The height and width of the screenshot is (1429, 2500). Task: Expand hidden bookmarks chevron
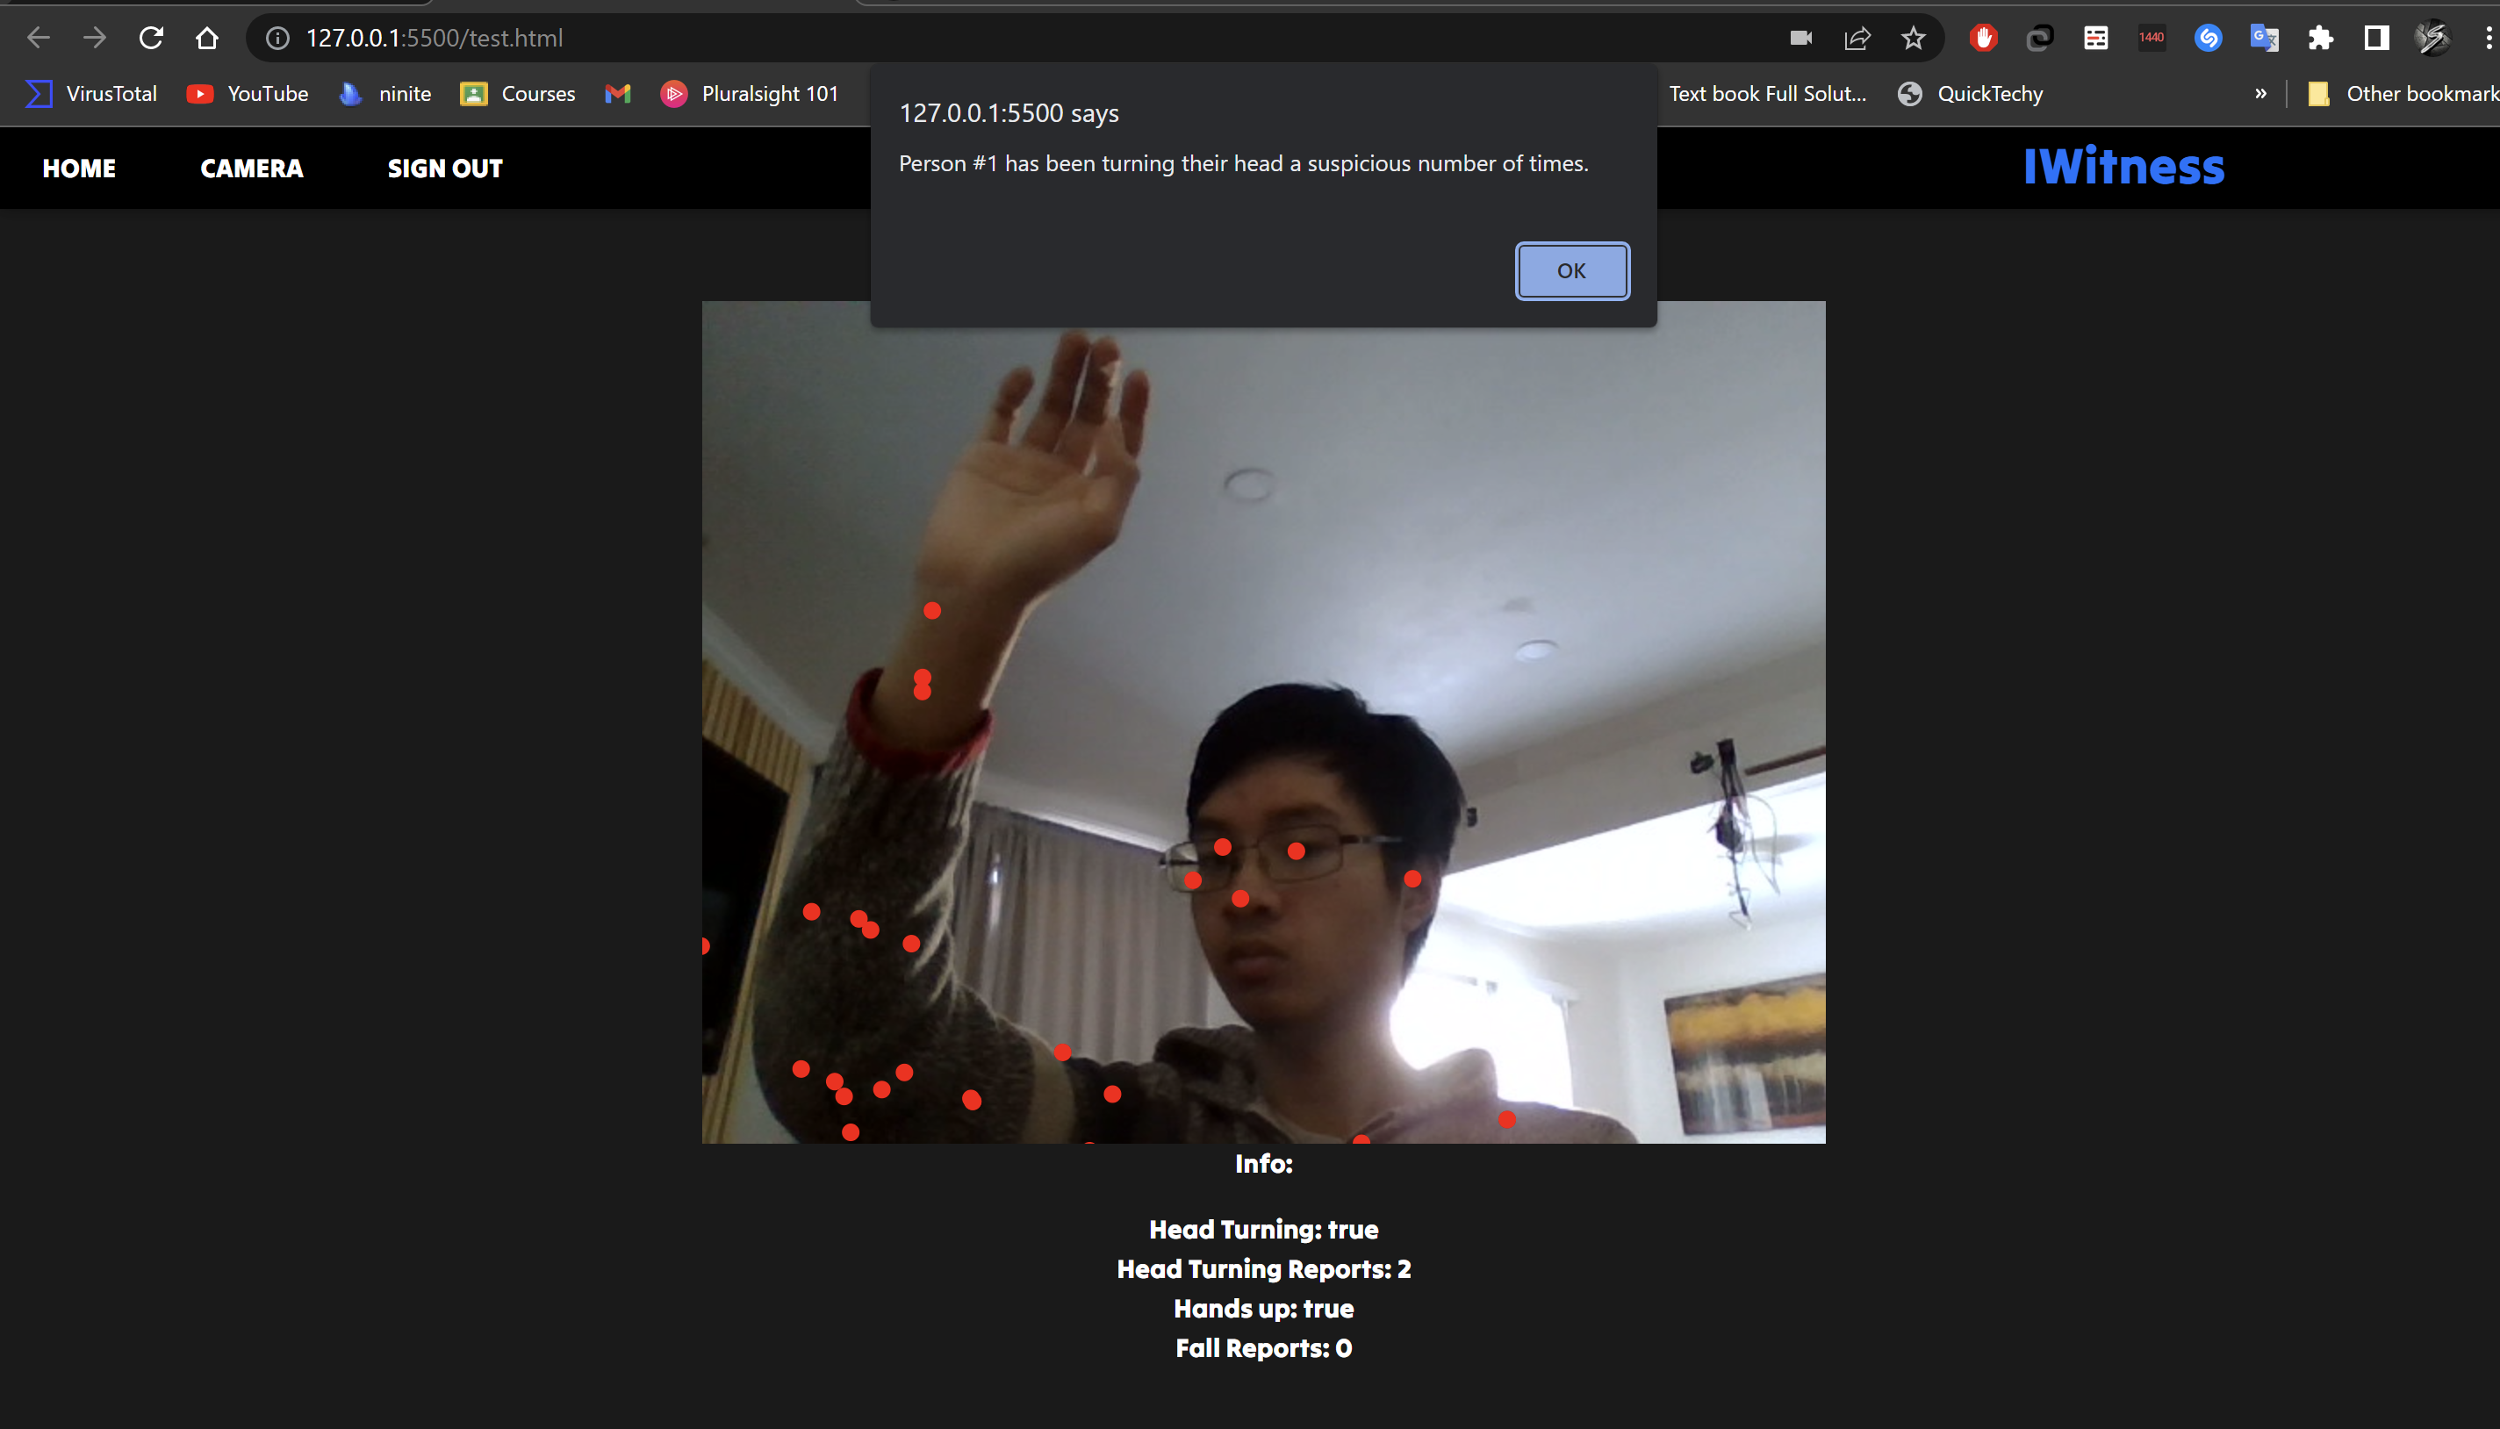pos(2260,94)
